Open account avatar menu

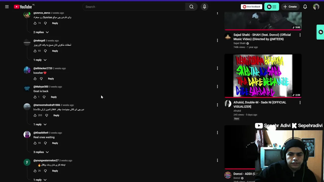pos(316,7)
